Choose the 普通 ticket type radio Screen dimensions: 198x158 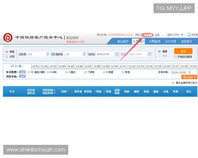click(x=159, y=51)
